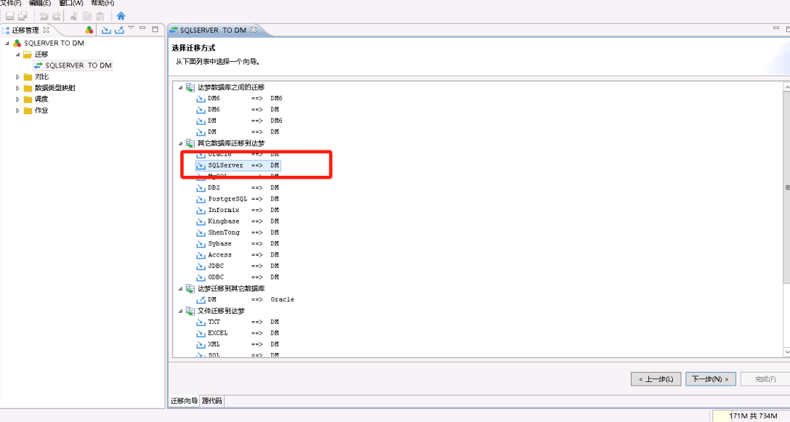Viewport: 790px width, 422px height.
Task: Select the Kingbase ==> DM wizard
Action: (x=238, y=221)
